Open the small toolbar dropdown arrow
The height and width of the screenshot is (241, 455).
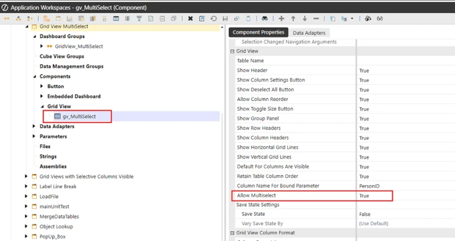click(352, 18)
